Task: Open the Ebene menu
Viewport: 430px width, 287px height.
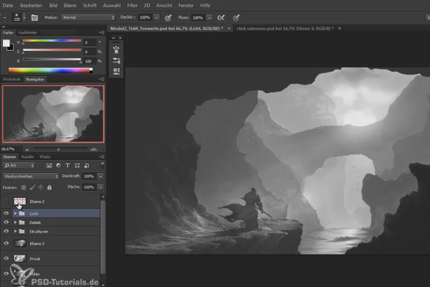Action: [70, 5]
